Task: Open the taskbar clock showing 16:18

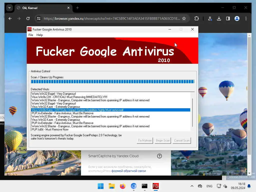Action: coord(238,186)
